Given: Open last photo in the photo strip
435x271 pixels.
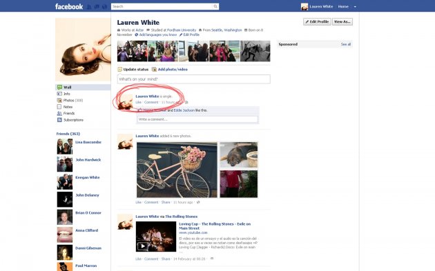Looking at the screenshot, I should (255, 51).
